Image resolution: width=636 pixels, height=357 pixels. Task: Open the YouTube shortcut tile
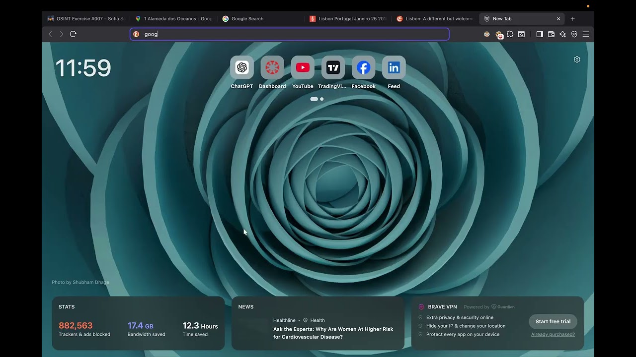coord(303,67)
